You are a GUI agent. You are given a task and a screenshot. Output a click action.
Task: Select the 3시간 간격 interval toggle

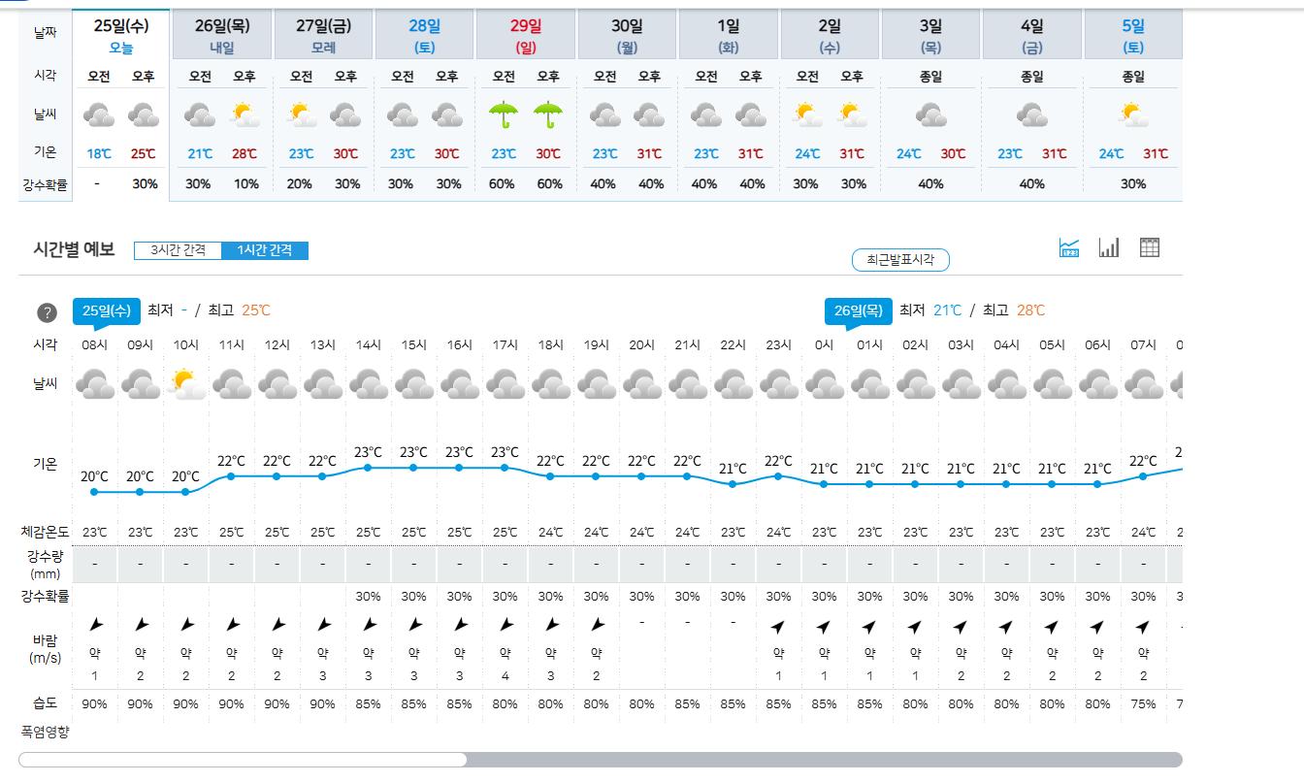point(178,250)
